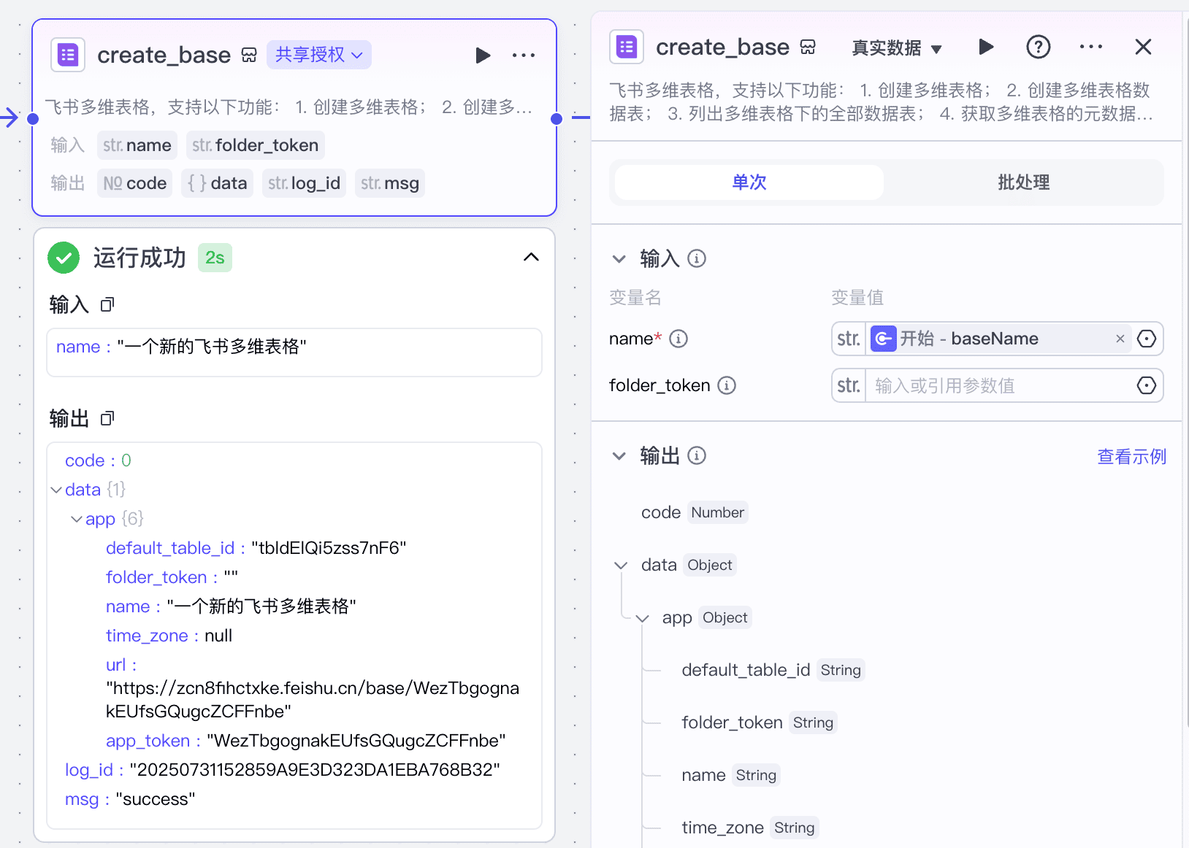Open the reference selector for folder_token

[1146, 385]
